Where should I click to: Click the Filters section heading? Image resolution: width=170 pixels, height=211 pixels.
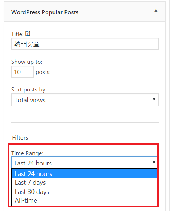click(x=20, y=138)
